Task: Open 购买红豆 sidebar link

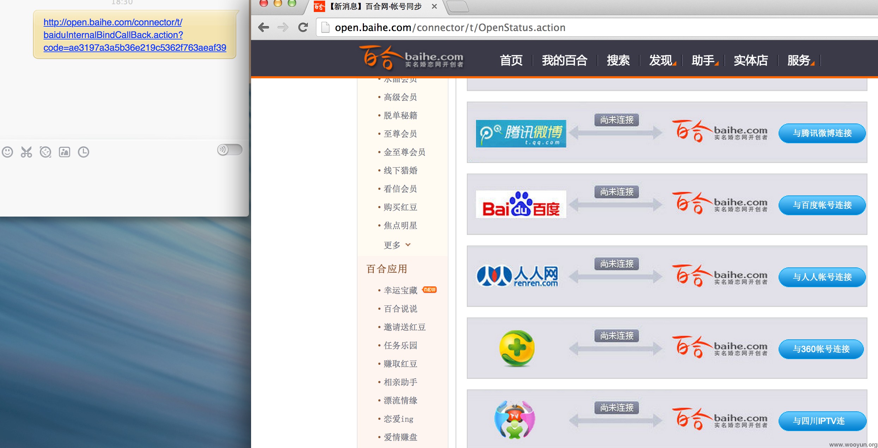Action: pyautogui.click(x=400, y=207)
